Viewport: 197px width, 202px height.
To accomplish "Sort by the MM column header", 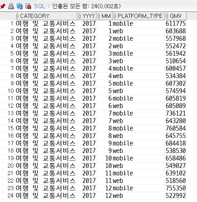I will point(104,16).
